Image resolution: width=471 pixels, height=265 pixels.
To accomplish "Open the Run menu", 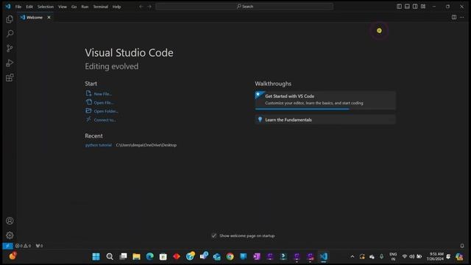I will 85,7.
